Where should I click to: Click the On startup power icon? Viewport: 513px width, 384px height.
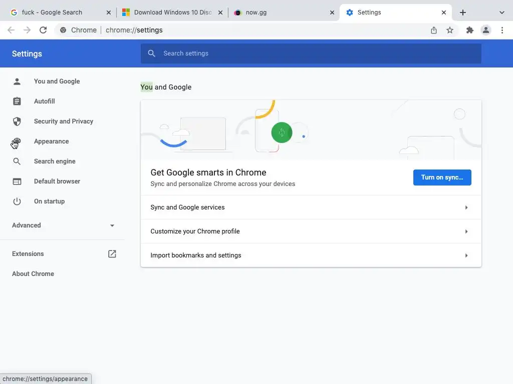coord(17,201)
